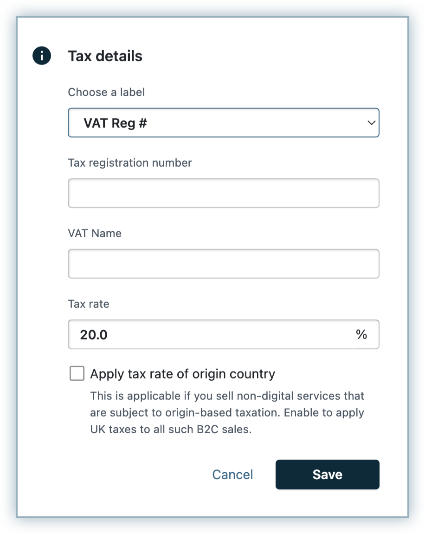
Task: Click the Tax rate field label
Action: 89,304
